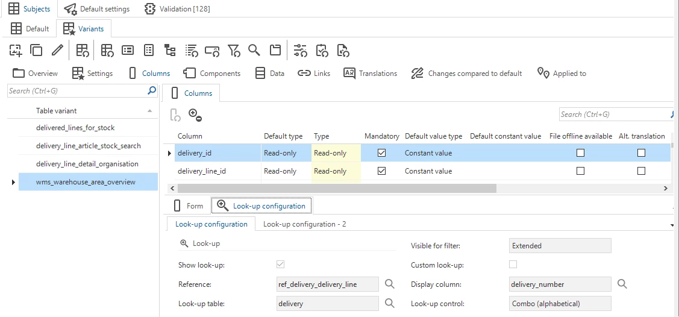Open the Applied to tab
679x317 pixels.
pyautogui.click(x=562, y=73)
